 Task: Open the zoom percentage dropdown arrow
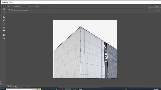click(19, 86)
